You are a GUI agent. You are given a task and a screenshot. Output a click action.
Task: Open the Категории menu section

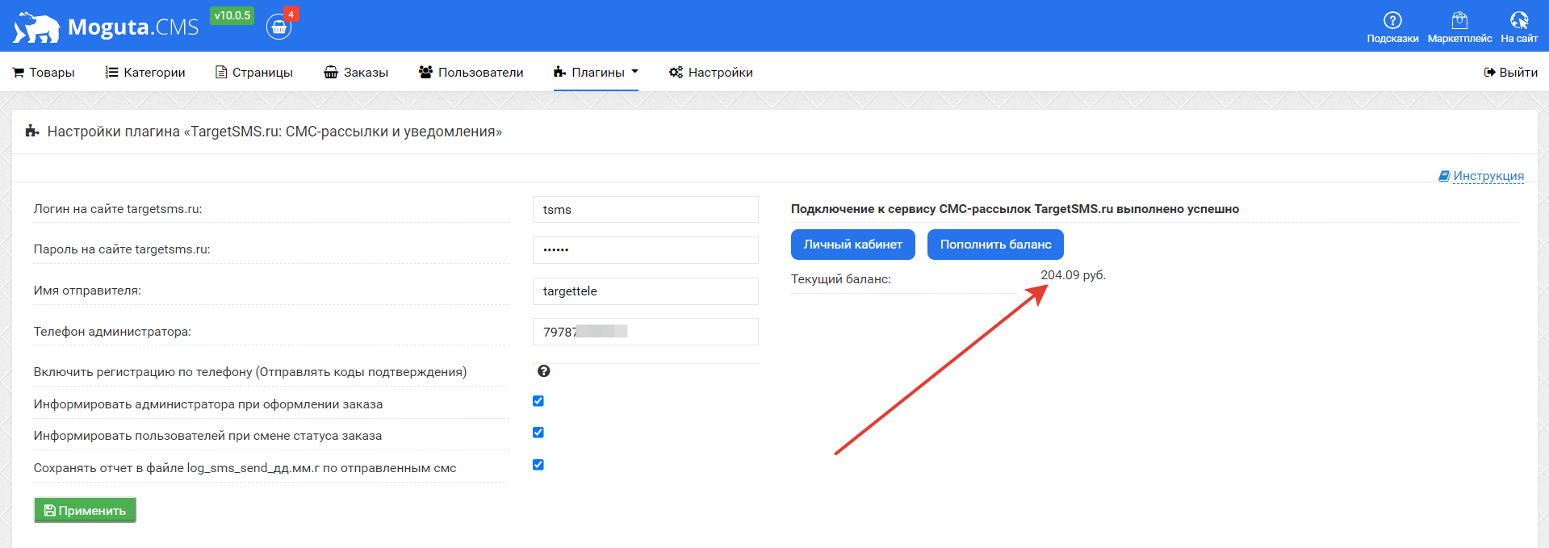coord(145,73)
